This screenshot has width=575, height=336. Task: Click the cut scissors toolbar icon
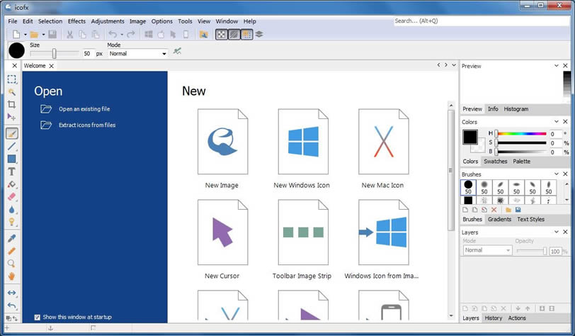(x=69, y=35)
